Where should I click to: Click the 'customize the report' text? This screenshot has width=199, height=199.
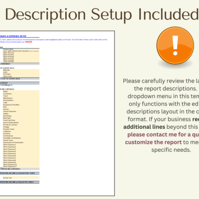[x=153, y=142]
